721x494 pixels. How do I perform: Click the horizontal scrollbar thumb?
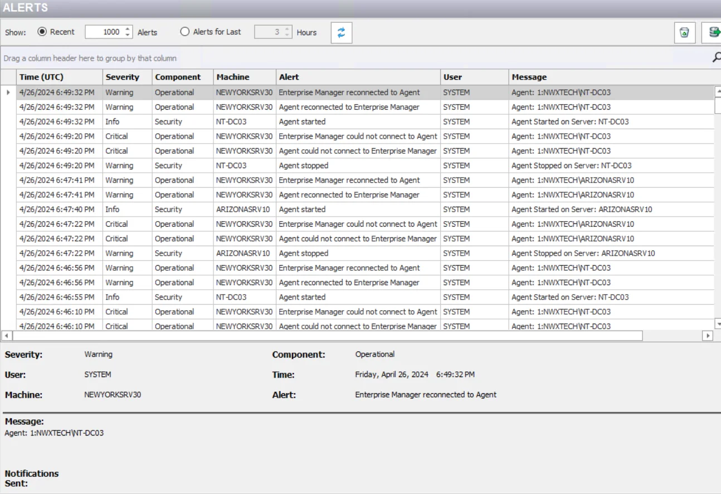[x=327, y=336]
